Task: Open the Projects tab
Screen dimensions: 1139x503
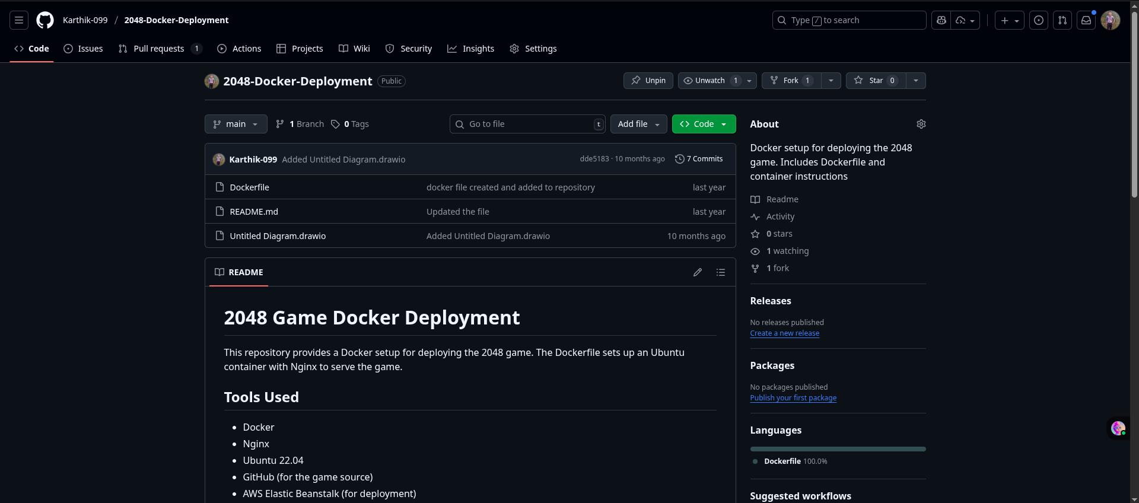Action: coord(300,49)
